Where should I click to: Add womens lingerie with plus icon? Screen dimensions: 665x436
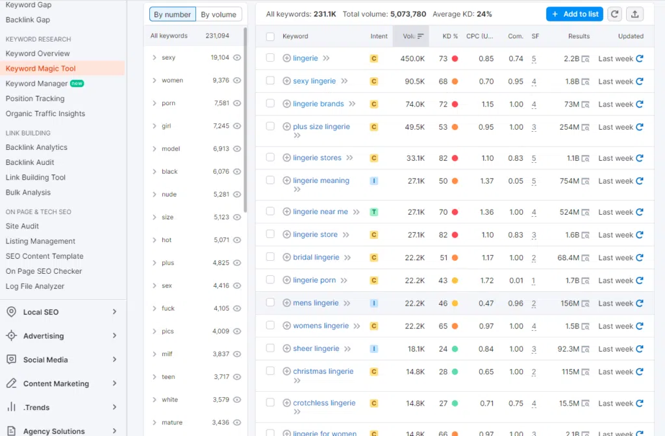point(286,326)
